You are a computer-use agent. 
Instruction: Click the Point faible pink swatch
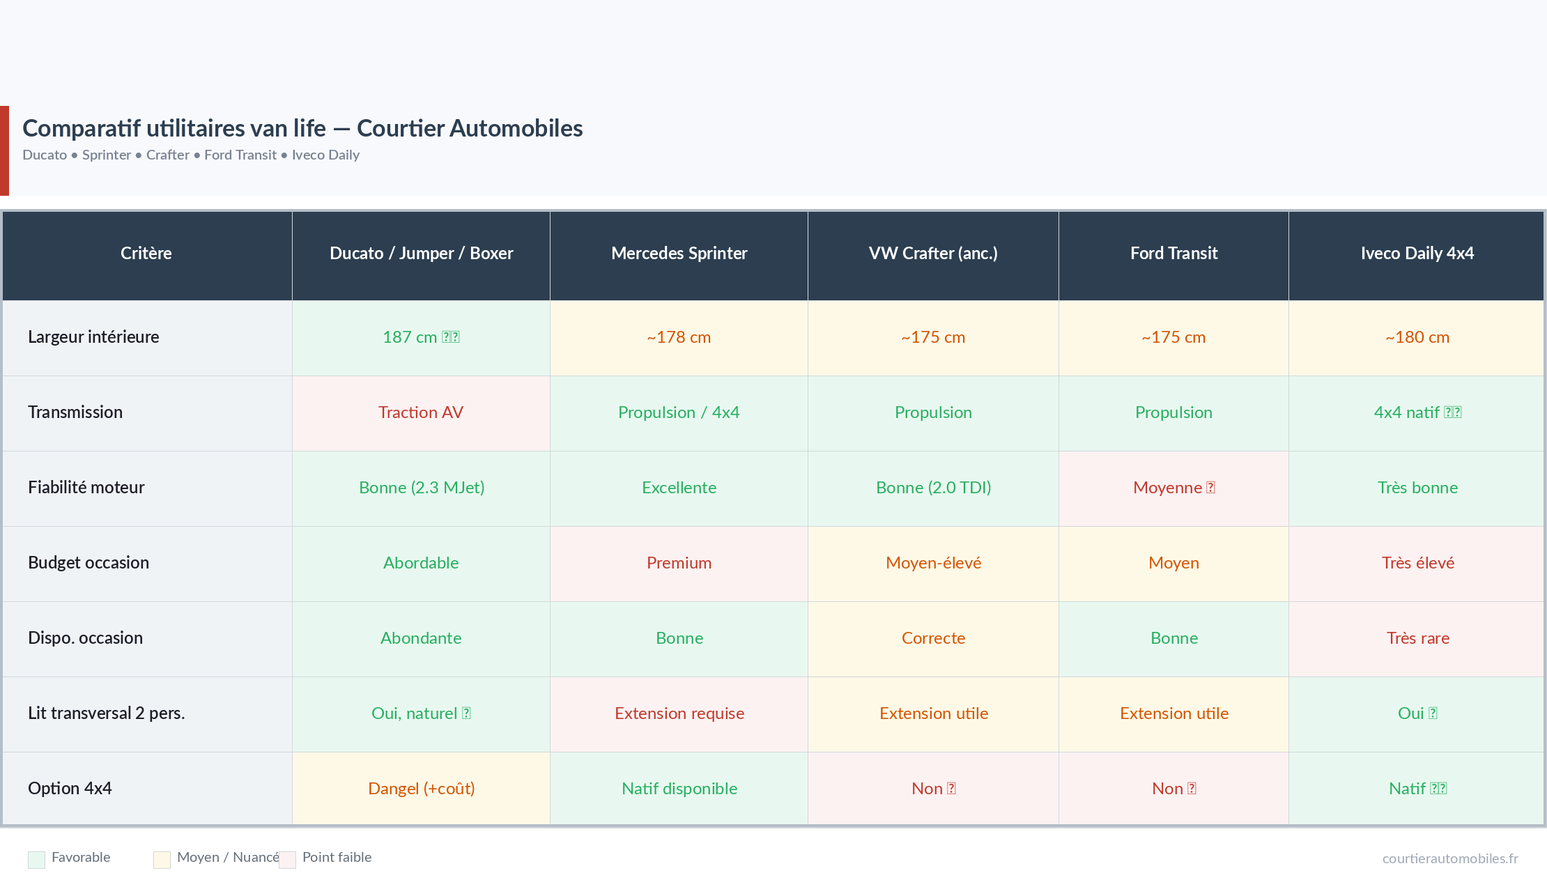(287, 859)
